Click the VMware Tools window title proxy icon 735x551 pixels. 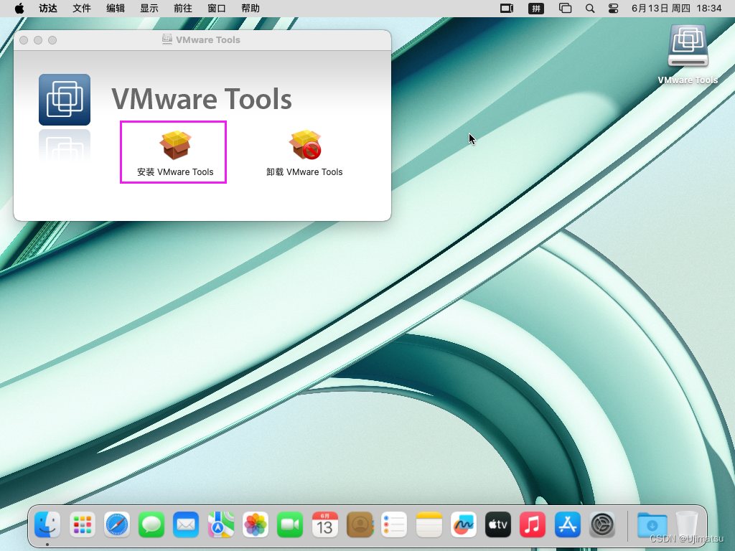[x=167, y=39]
